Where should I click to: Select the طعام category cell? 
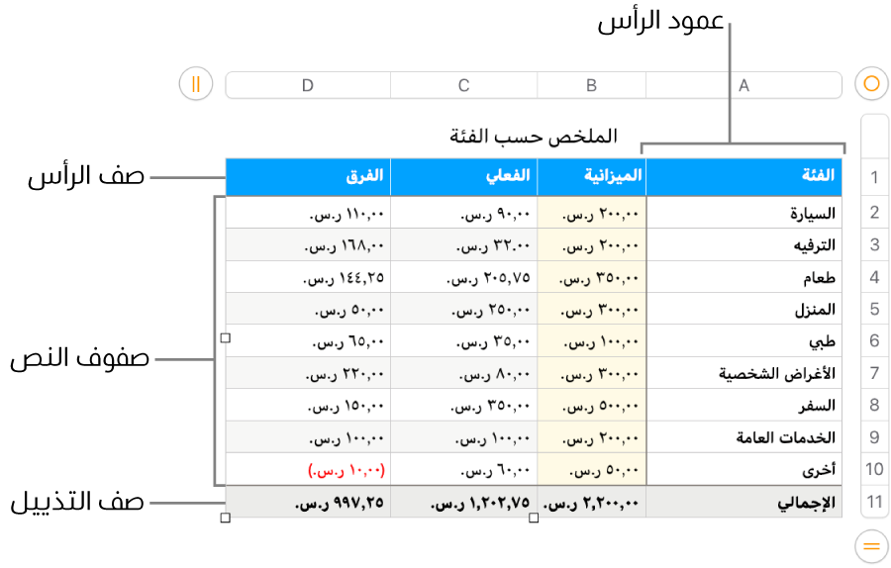pyautogui.click(x=743, y=277)
